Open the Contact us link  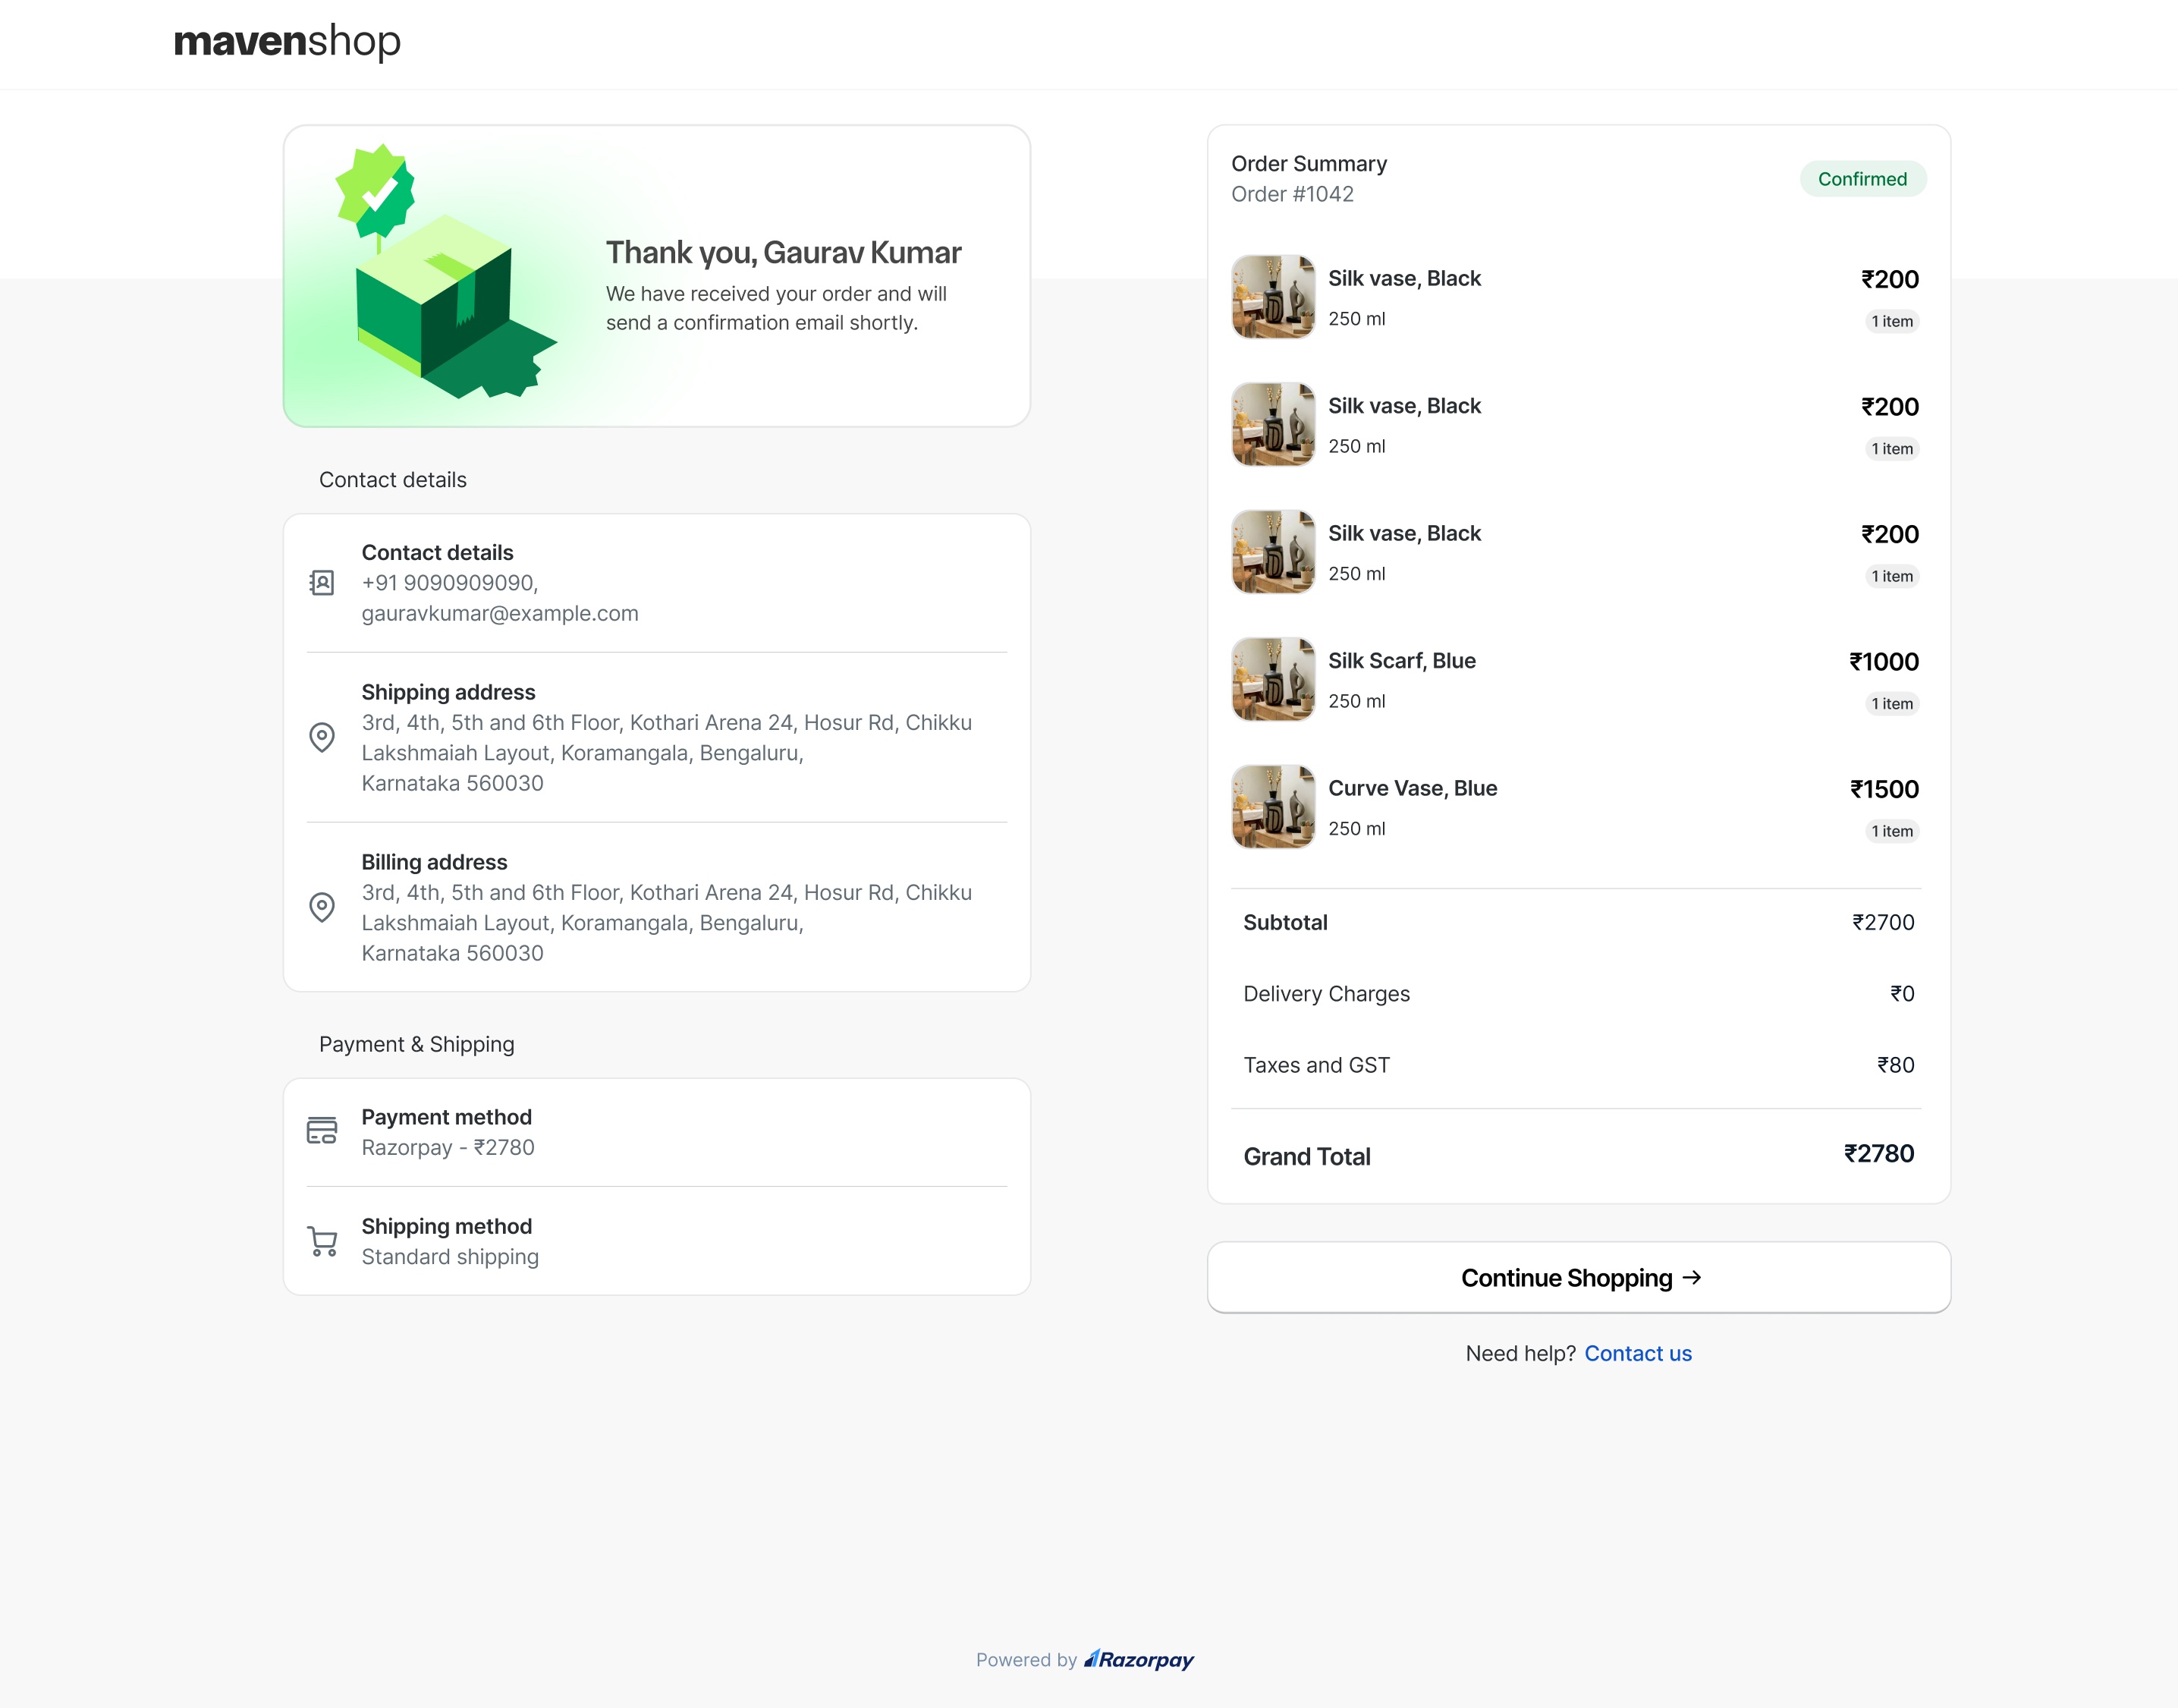pos(1637,1353)
